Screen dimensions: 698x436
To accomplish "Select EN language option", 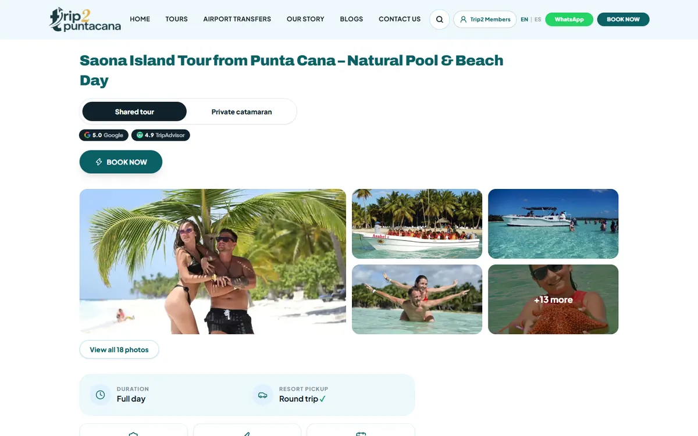I will pyautogui.click(x=524, y=19).
